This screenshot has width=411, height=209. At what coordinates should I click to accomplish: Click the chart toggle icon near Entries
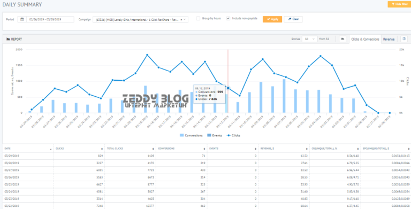(x=342, y=39)
